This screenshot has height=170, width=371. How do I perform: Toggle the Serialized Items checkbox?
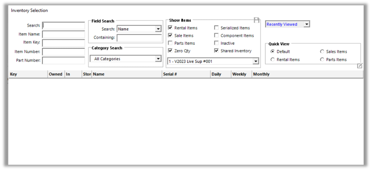tap(217, 28)
